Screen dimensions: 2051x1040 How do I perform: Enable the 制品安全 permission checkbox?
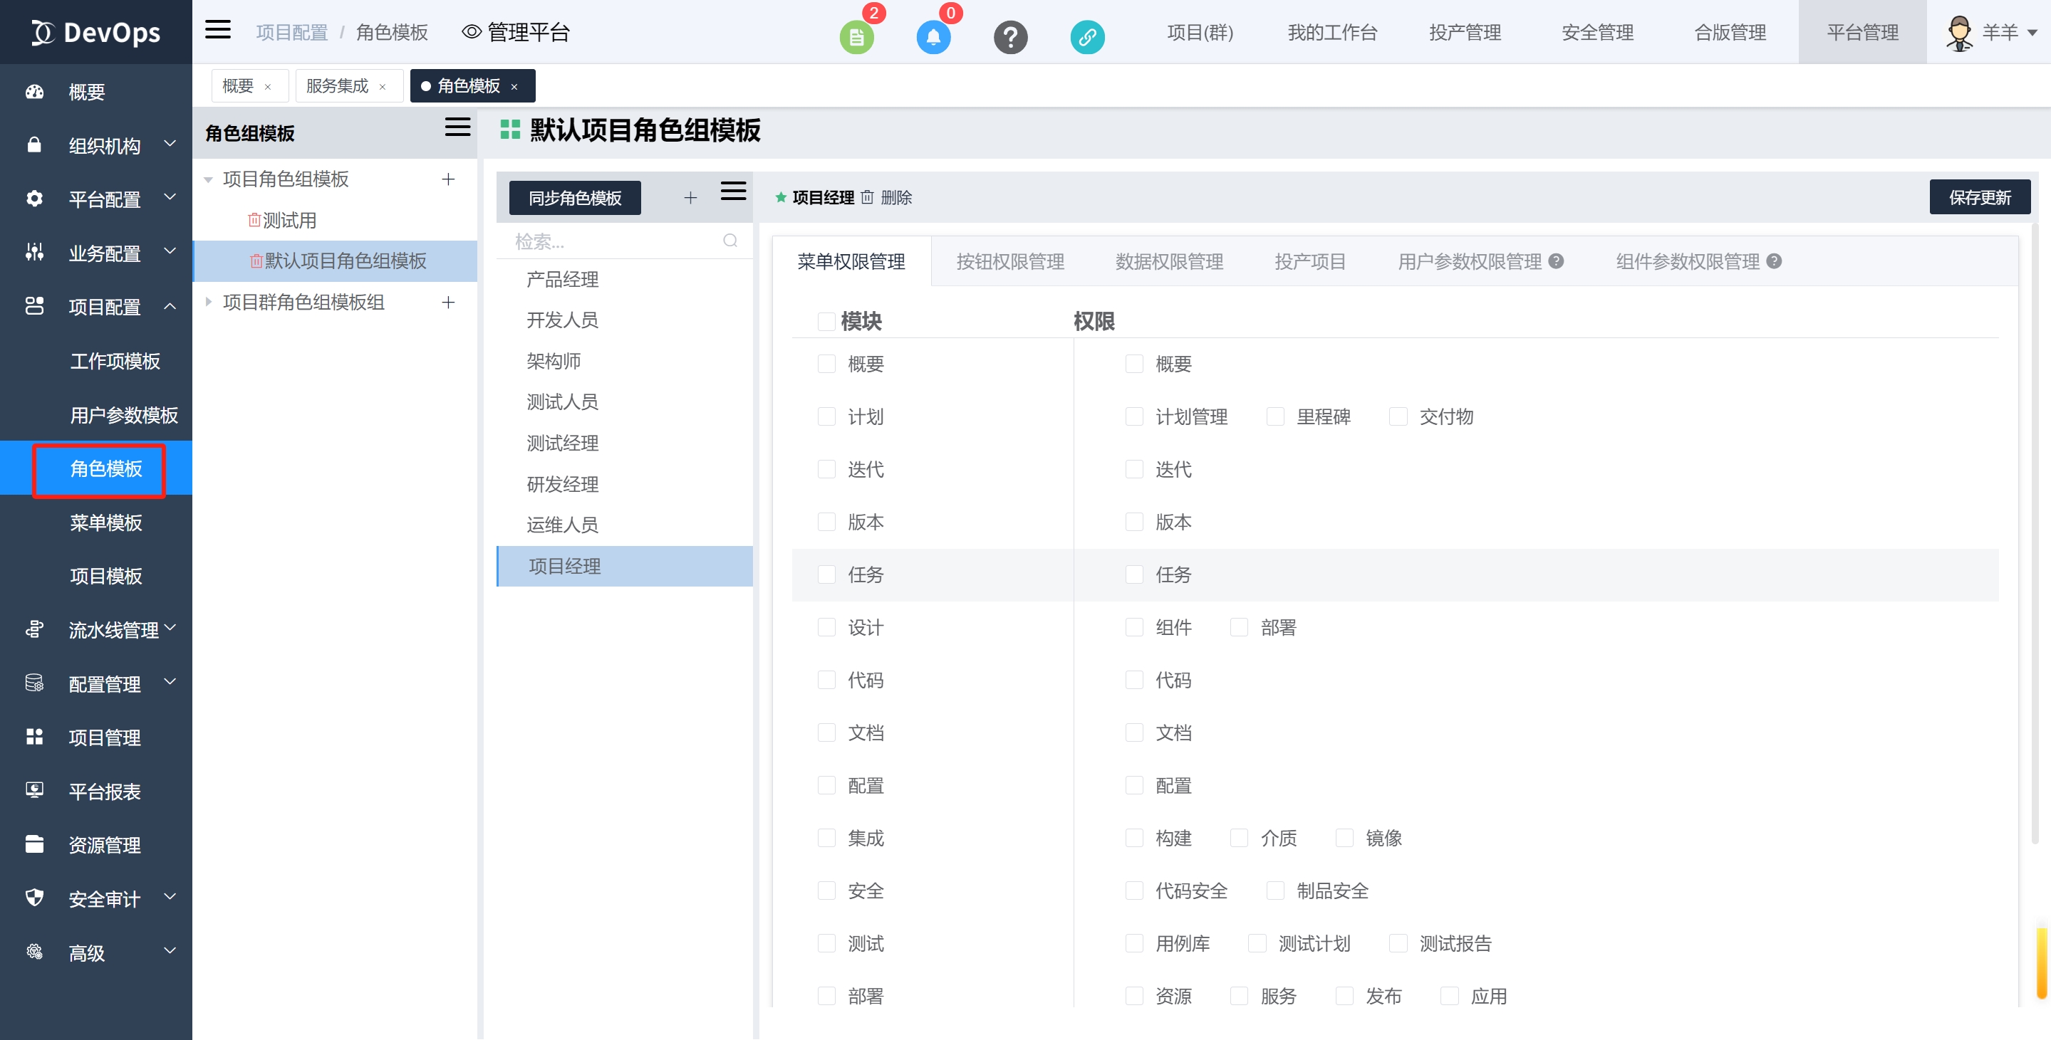click(x=1274, y=891)
